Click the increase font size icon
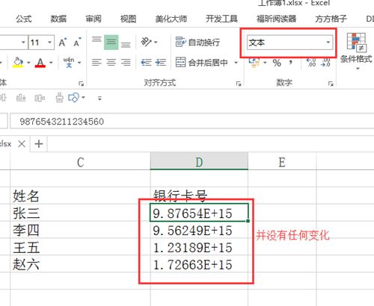 point(63,43)
